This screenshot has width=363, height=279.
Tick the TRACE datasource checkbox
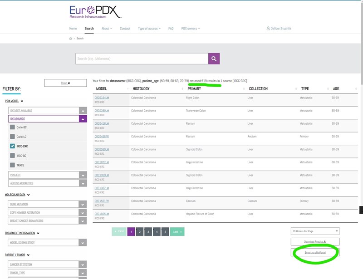click(x=13, y=165)
